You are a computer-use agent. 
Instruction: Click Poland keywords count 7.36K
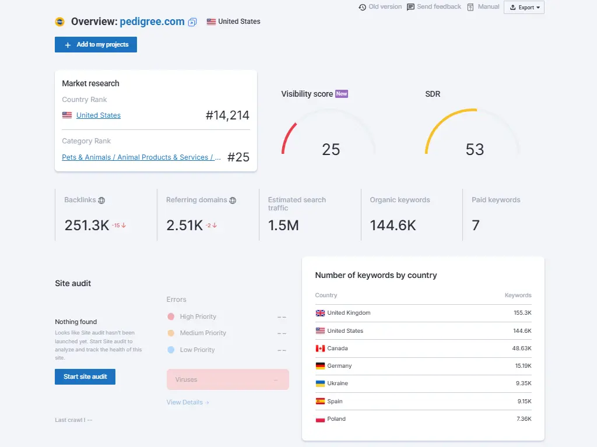524,419
